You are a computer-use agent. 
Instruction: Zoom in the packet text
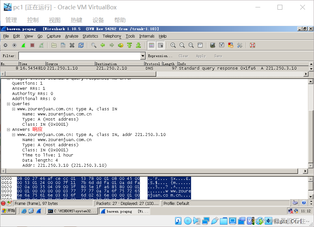pyautogui.click(x=173, y=45)
